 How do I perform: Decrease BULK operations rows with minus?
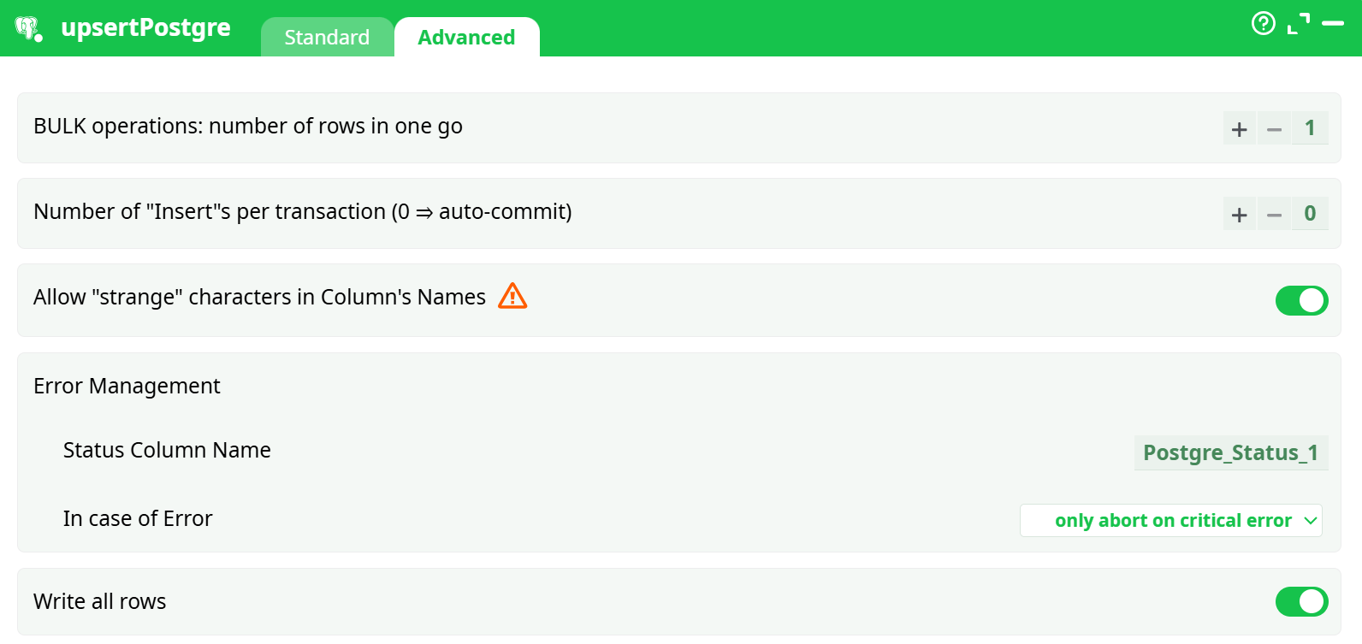(x=1274, y=129)
